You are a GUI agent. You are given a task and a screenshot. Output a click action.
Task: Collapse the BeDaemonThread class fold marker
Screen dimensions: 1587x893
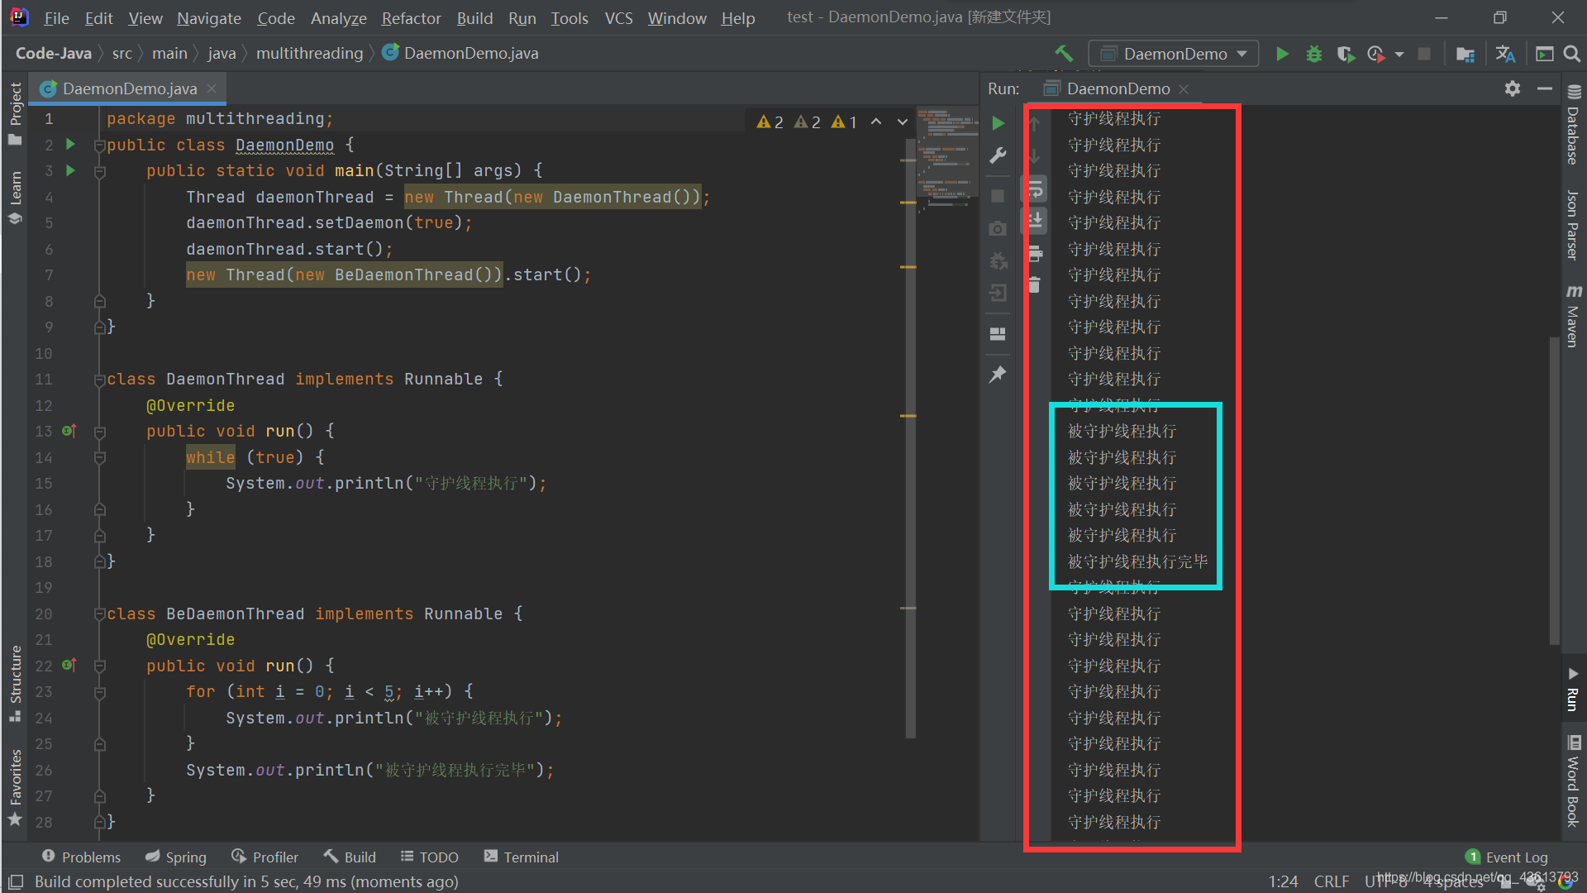[x=99, y=614]
